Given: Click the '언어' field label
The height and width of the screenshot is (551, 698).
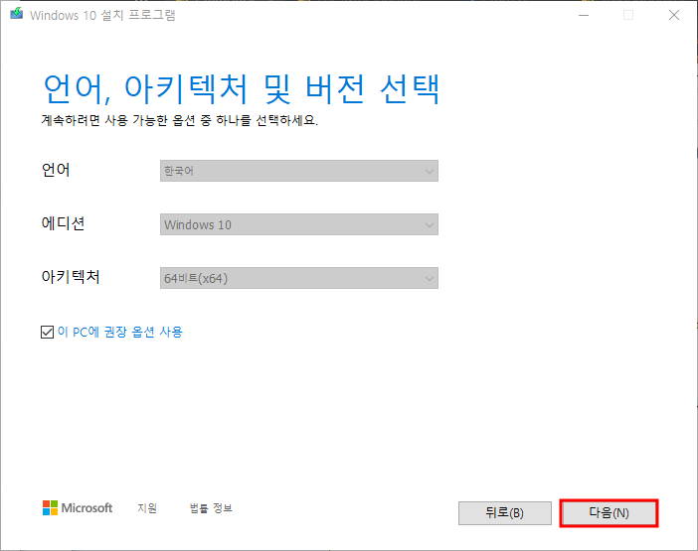Looking at the screenshot, I should click(56, 170).
